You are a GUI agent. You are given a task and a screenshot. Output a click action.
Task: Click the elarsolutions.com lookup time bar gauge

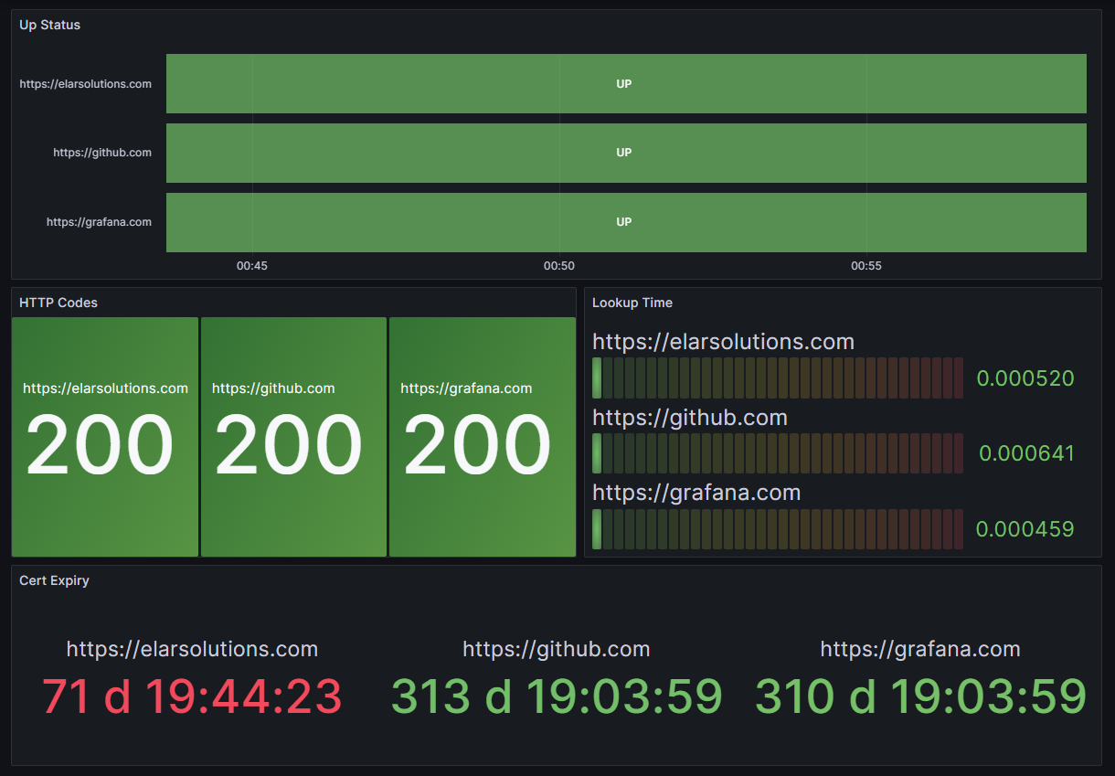click(x=778, y=377)
